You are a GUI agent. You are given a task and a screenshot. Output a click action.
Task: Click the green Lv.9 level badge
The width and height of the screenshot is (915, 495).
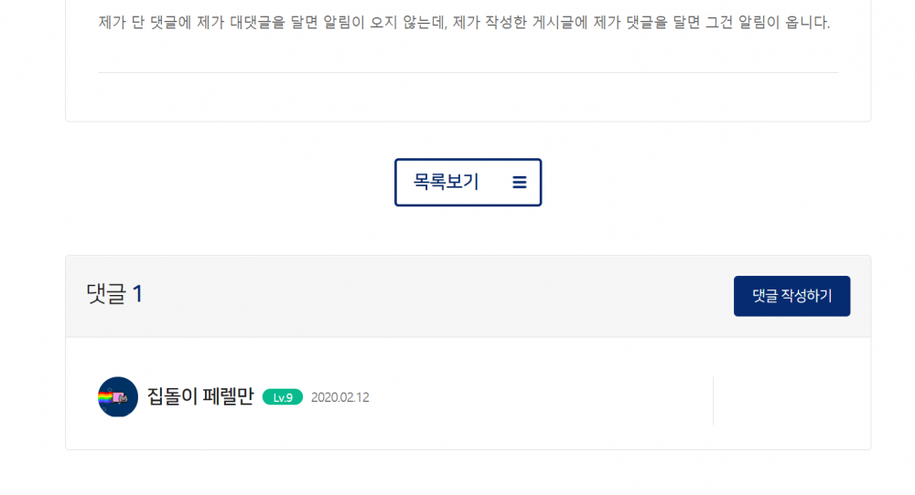(283, 397)
